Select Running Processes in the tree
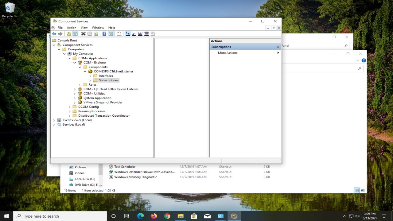 pyautogui.click(x=92, y=111)
